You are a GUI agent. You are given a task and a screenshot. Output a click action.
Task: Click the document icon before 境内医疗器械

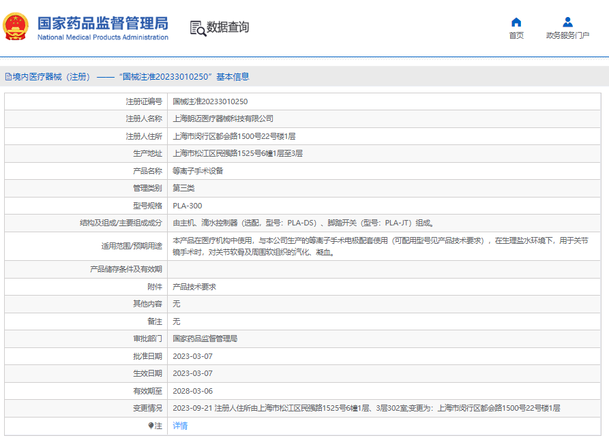(8, 77)
